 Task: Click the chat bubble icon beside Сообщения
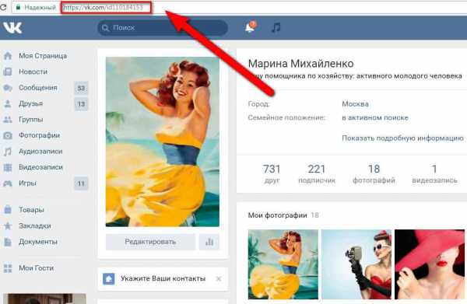tap(8, 88)
